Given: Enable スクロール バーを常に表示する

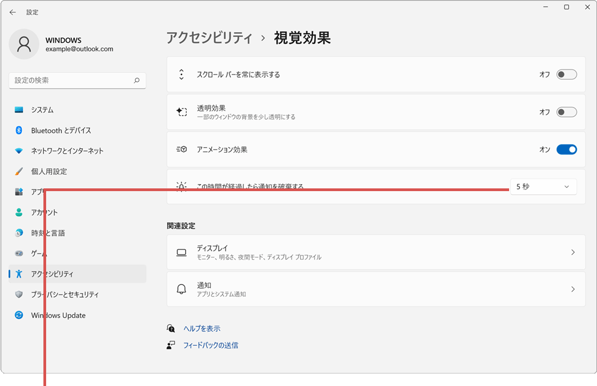Looking at the screenshot, I should [566, 74].
